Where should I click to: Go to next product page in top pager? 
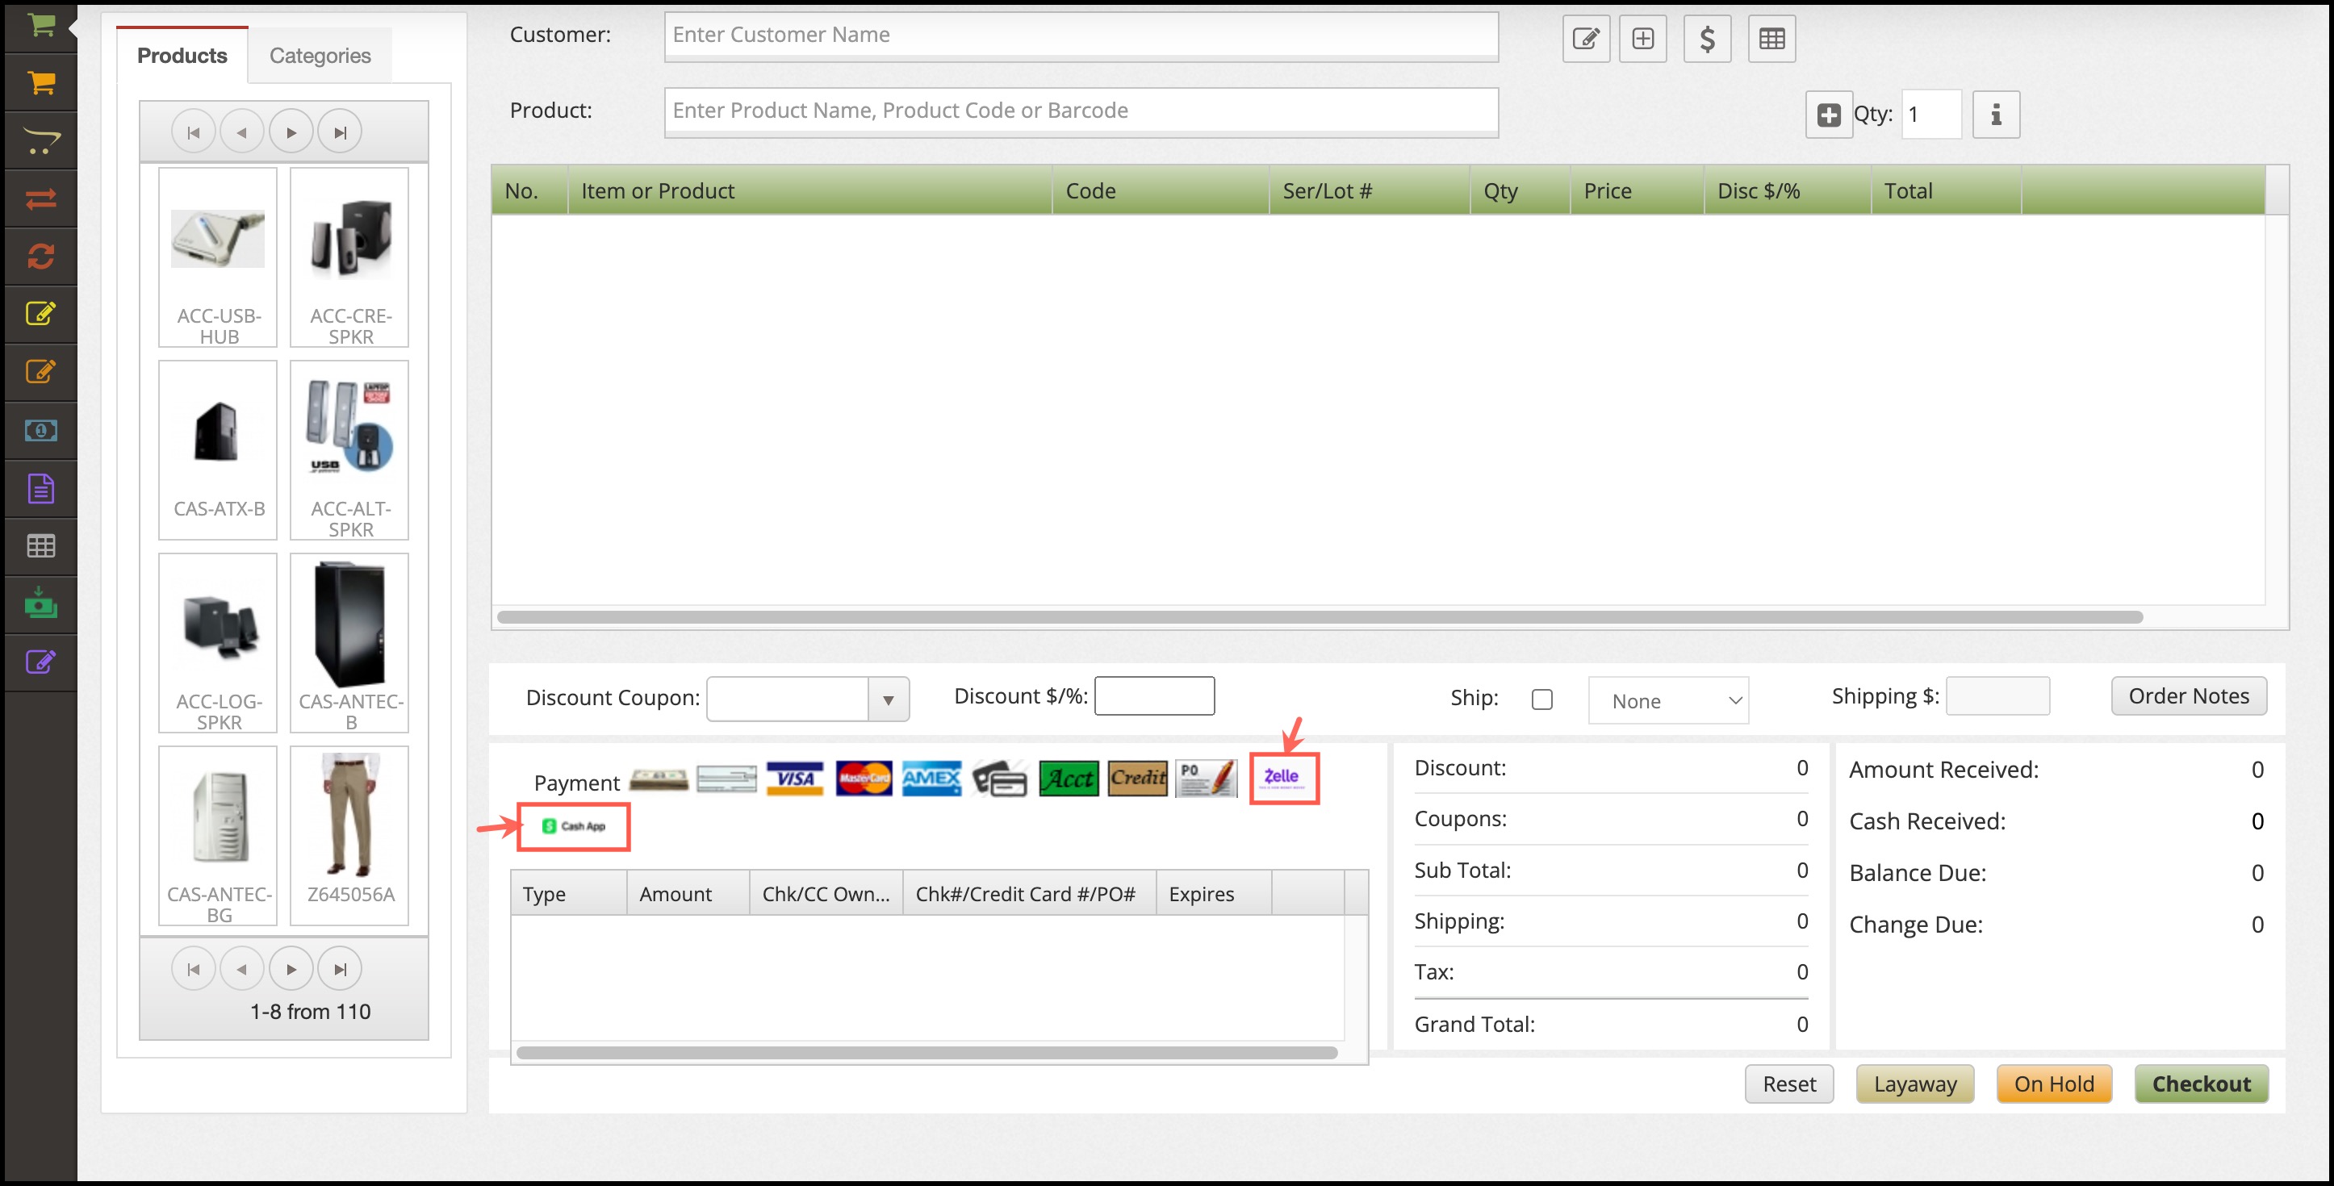[x=291, y=132]
